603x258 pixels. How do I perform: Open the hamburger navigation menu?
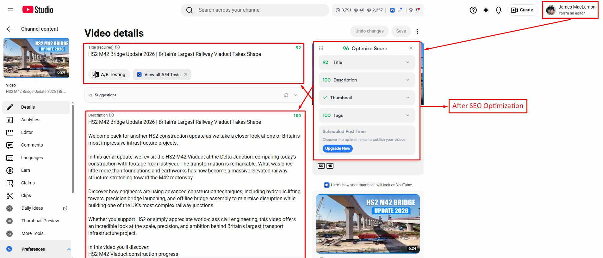coord(10,10)
